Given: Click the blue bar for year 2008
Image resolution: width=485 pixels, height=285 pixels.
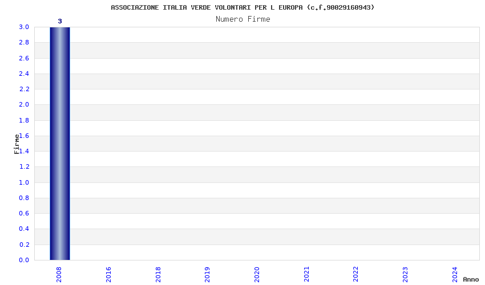Looking at the screenshot, I should pyautogui.click(x=60, y=144).
